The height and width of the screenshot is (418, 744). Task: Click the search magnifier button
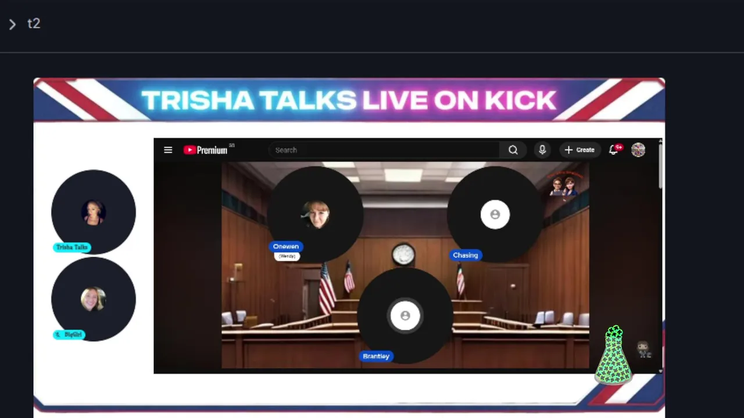(513, 150)
